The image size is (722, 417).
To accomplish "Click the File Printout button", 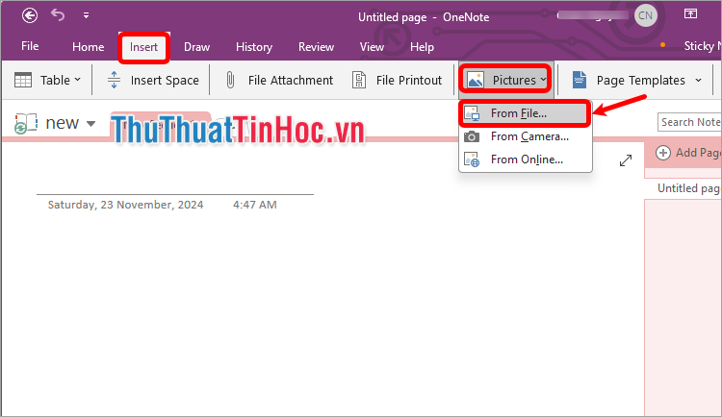I will click(397, 80).
